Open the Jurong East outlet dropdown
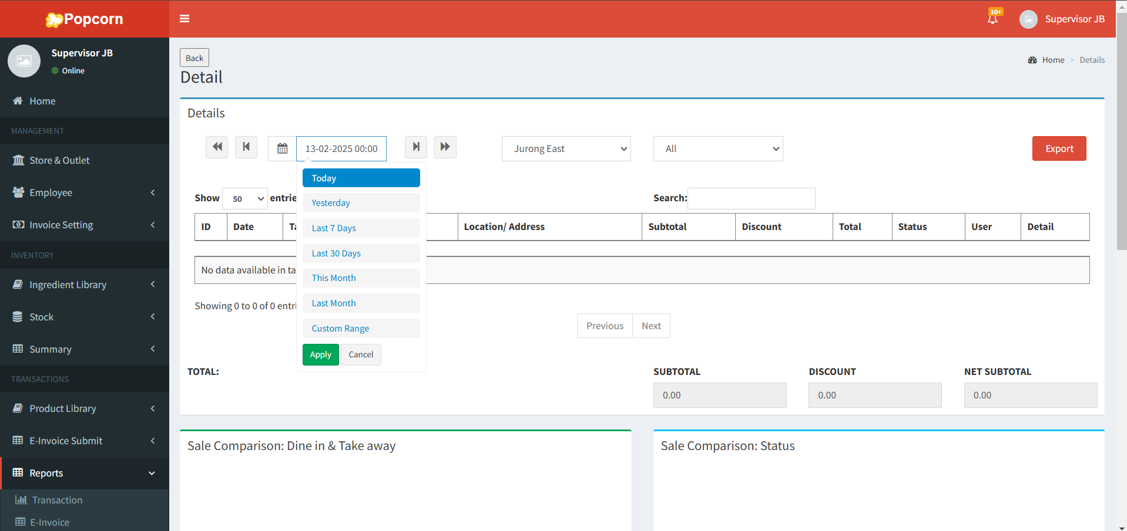This screenshot has width=1127, height=531. point(566,148)
